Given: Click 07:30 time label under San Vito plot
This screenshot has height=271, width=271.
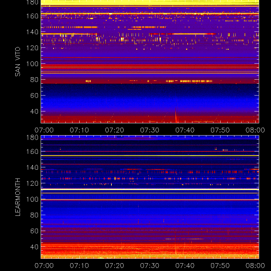Looking at the screenshot, I should [x=150, y=130].
